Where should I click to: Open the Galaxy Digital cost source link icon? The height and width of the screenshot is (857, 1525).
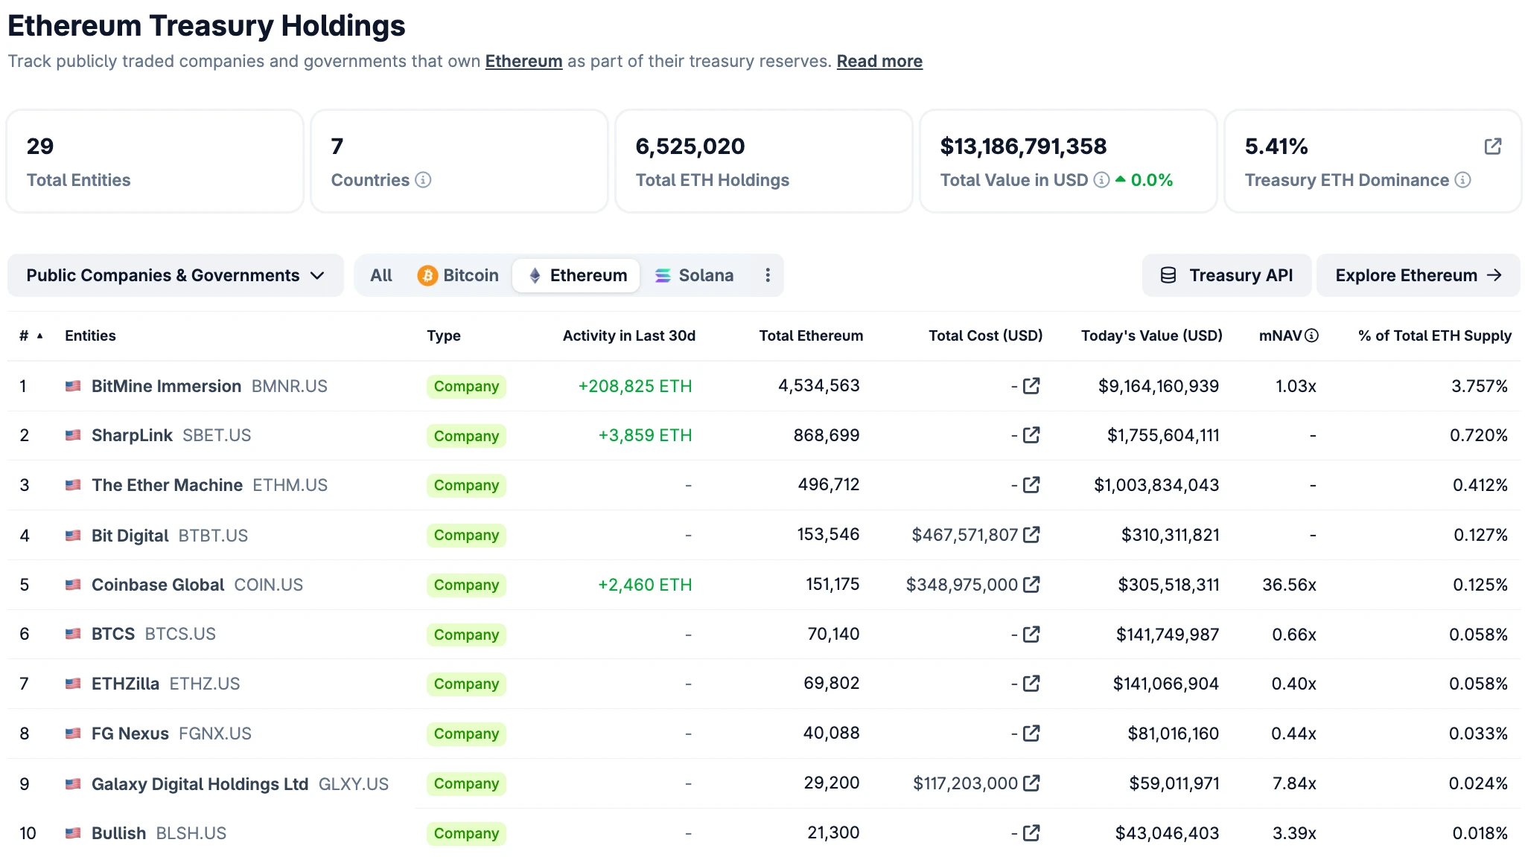point(1031,783)
